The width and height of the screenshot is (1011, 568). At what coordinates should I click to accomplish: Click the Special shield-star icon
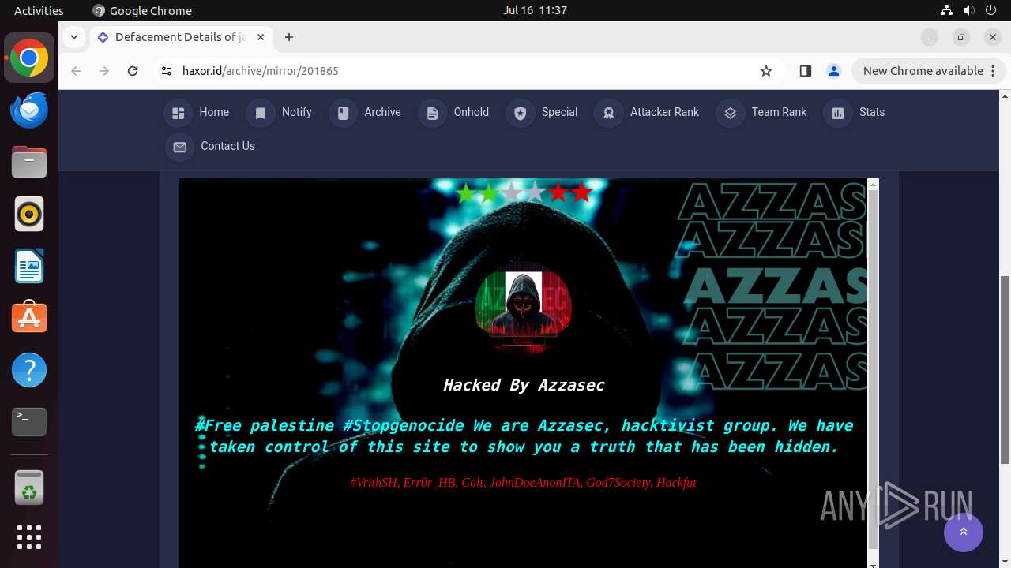(520, 113)
